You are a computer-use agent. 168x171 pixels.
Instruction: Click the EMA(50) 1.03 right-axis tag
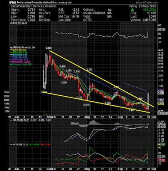click(x=160, y=100)
